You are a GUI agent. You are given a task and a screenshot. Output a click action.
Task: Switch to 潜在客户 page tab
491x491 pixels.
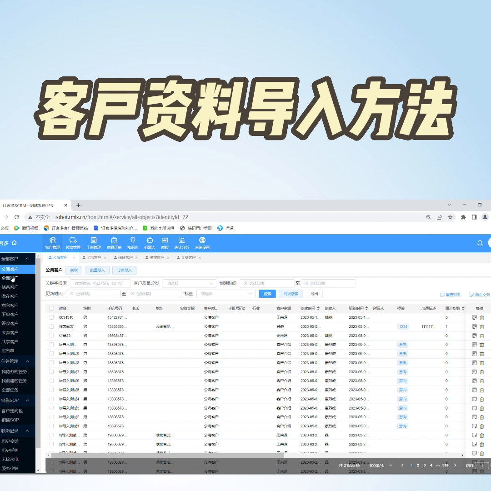tap(156, 257)
